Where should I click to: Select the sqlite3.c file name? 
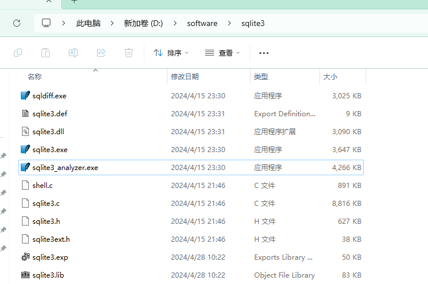tap(46, 204)
